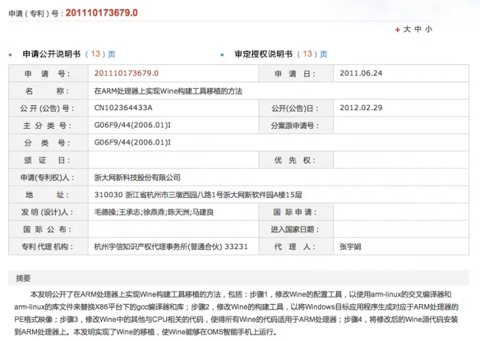Click the 摘要 section header

(23, 278)
